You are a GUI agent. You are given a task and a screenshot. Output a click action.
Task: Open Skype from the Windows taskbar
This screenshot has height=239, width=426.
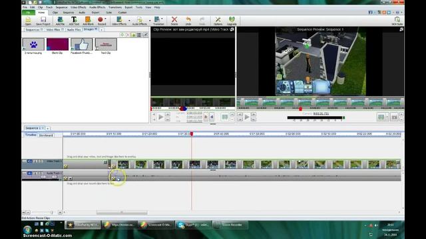(193, 224)
